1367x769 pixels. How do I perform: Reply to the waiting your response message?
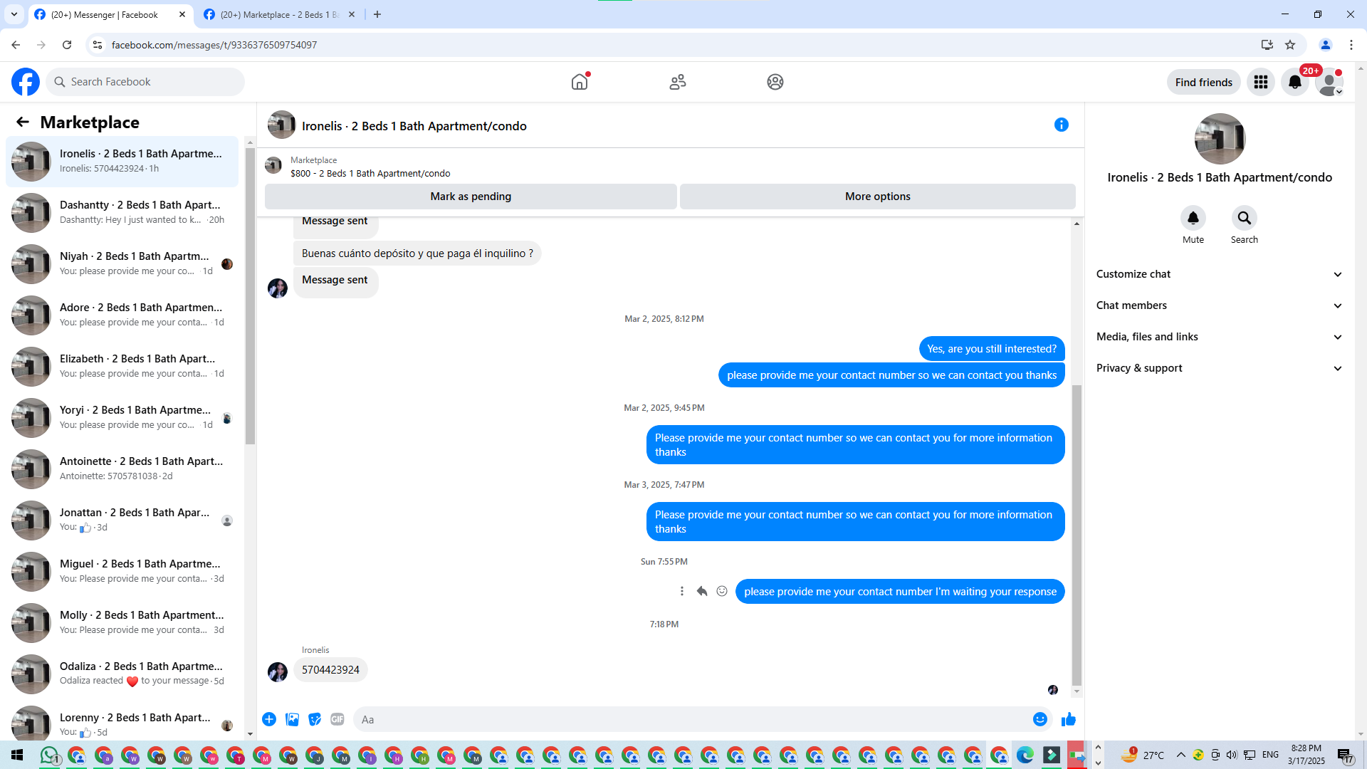[702, 591]
